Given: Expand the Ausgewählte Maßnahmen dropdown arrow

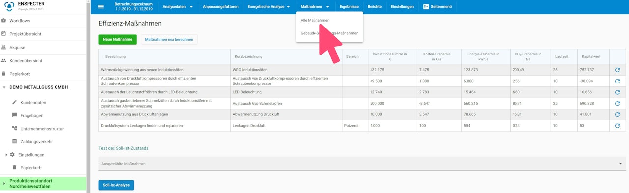Looking at the screenshot, I should coord(620,164).
